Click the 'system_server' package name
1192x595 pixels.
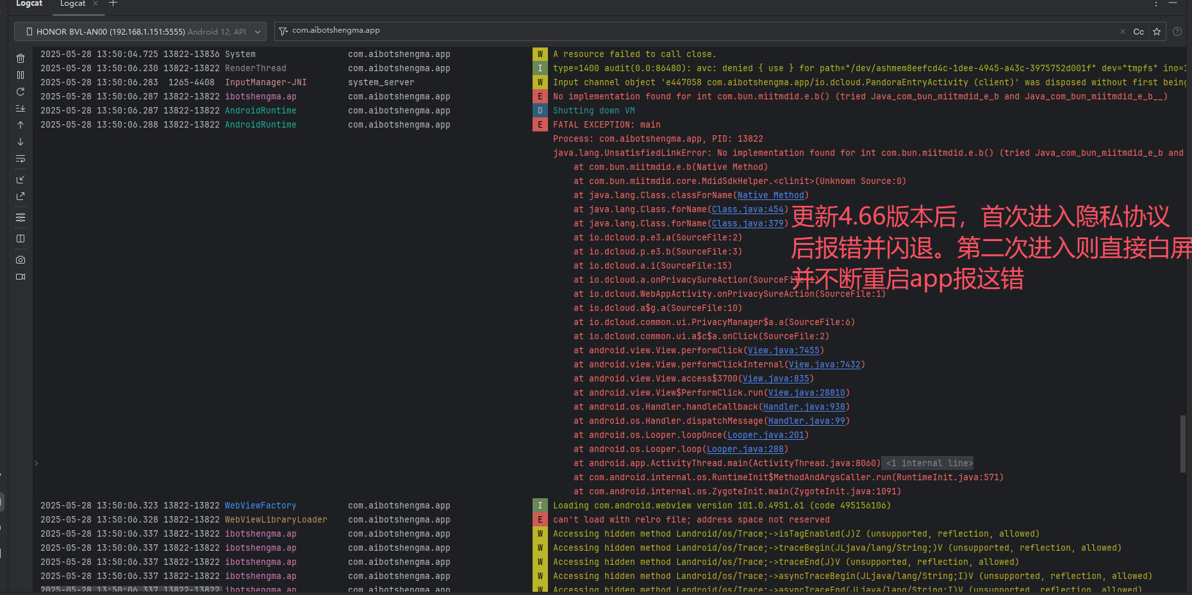[381, 82]
